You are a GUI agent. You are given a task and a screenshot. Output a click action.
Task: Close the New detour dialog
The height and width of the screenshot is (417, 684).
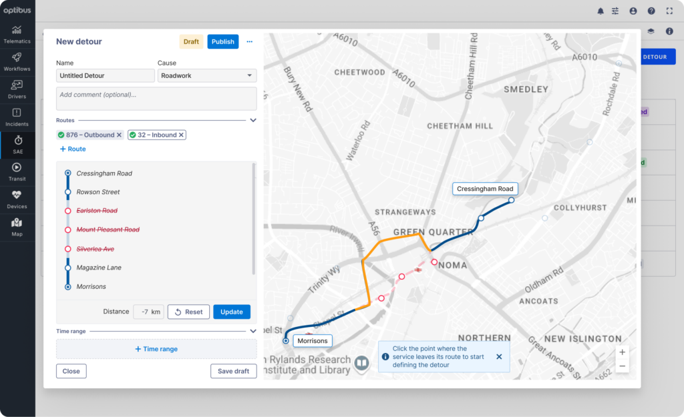71,371
